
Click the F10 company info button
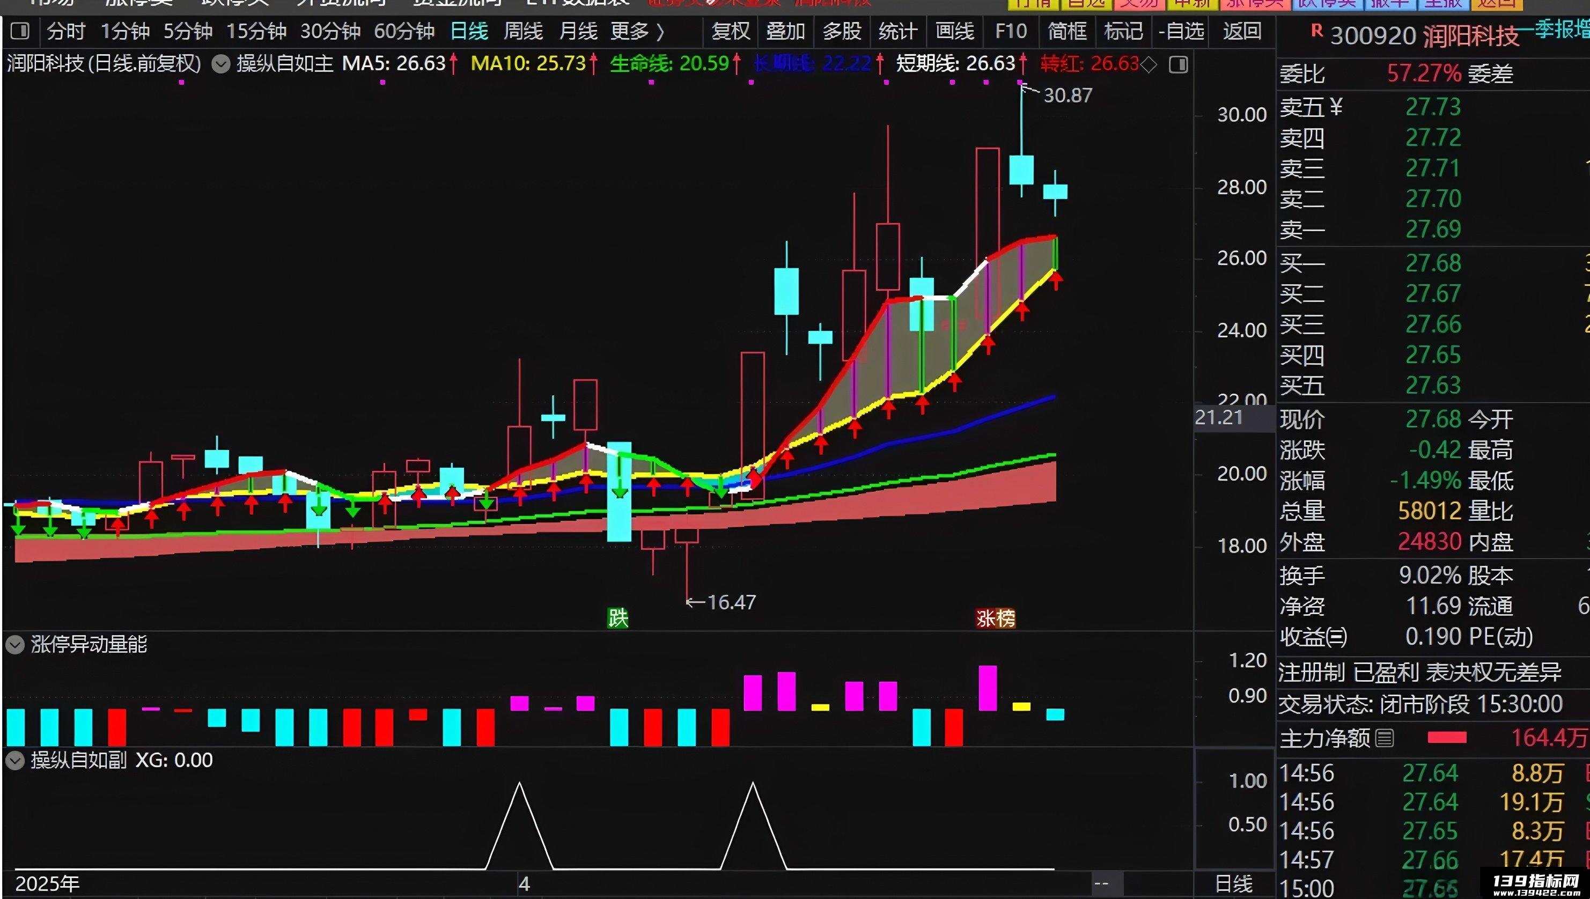point(1011,31)
